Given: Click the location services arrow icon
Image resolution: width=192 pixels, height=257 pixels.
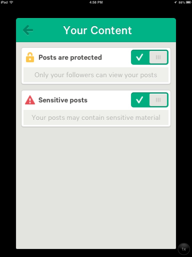Looking at the screenshot, I should click(175, 2).
